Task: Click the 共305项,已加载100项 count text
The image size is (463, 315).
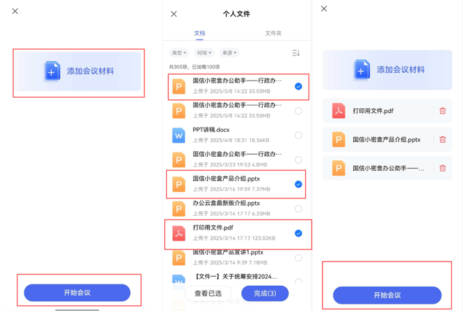Action: (194, 67)
